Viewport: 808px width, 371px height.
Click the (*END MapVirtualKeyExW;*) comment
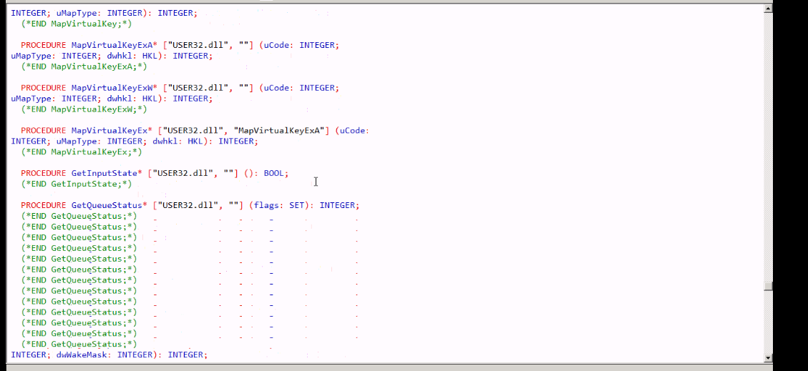click(84, 109)
